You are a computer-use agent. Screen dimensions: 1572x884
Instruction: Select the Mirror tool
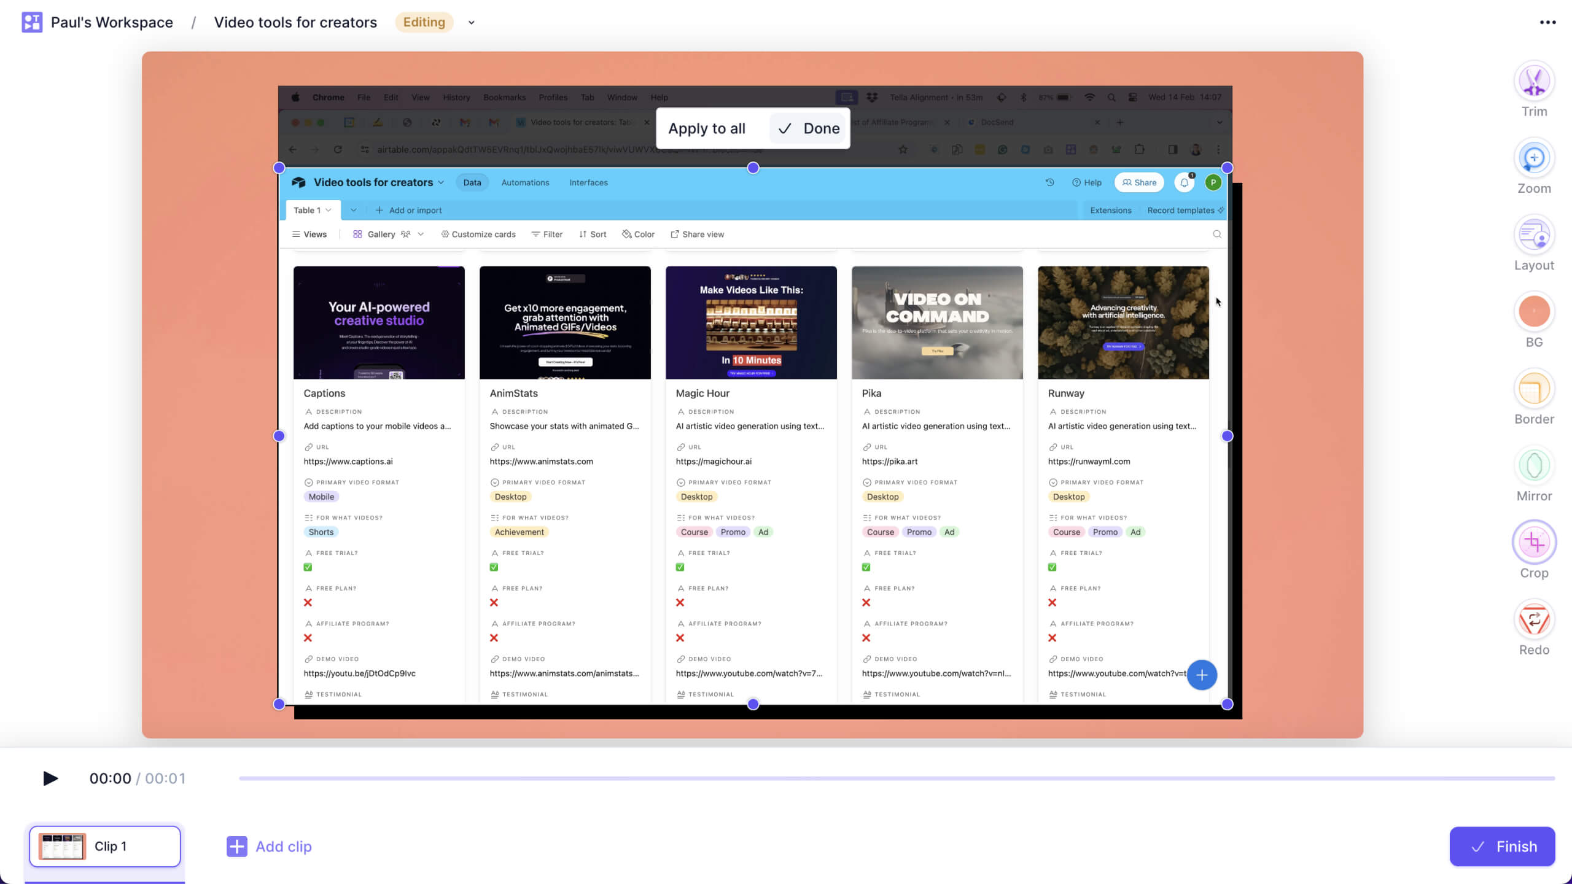1533,466
